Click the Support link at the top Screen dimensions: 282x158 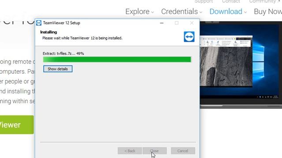(x=204, y=1)
